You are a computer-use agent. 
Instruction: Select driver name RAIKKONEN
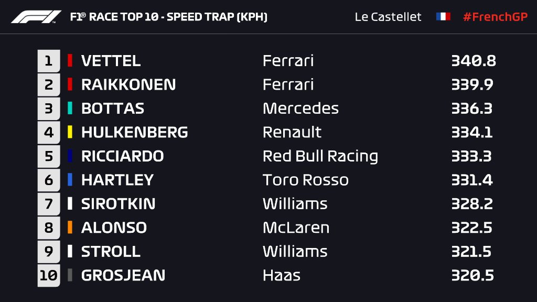[x=128, y=84]
